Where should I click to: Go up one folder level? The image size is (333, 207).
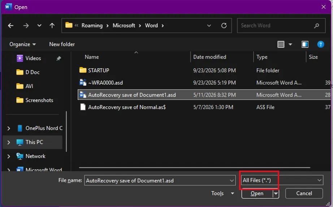click(52, 26)
